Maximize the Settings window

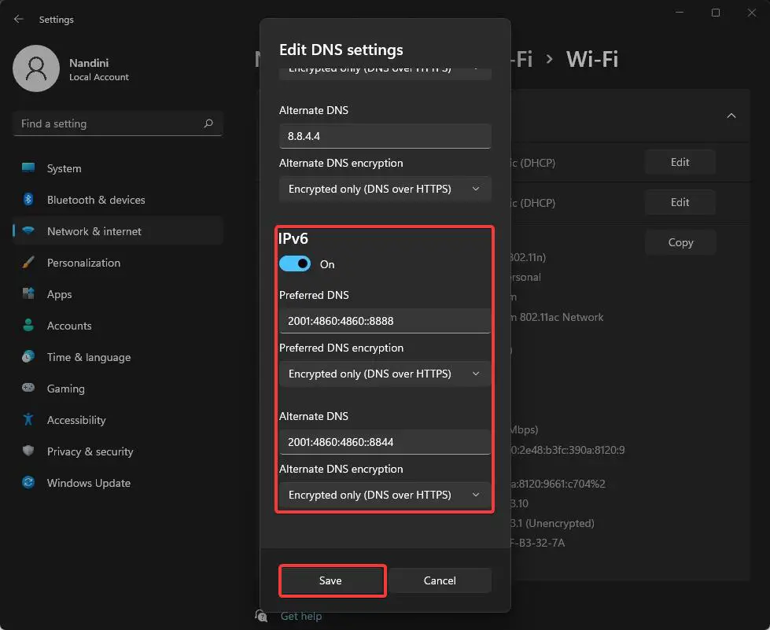pos(716,13)
